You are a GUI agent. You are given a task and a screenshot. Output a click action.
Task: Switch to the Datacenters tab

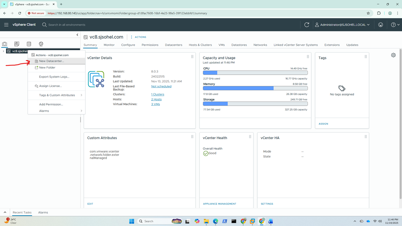coord(174,45)
